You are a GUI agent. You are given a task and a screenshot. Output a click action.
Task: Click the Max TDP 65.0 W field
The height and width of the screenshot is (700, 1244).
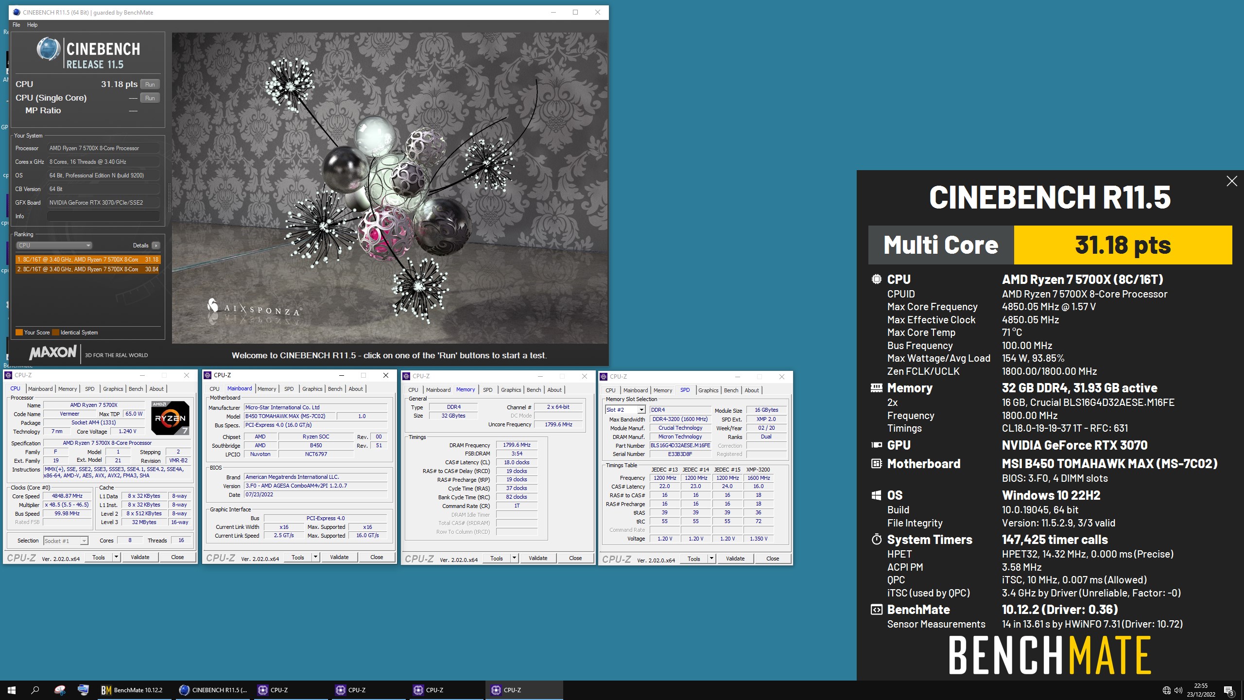pyautogui.click(x=134, y=414)
